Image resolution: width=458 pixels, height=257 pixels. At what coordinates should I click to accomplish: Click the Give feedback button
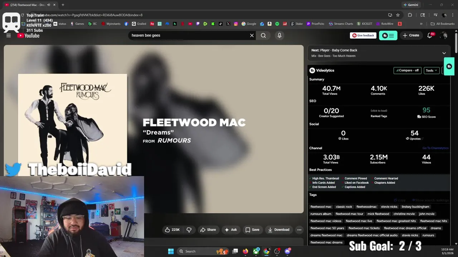(x=363, y=35)
